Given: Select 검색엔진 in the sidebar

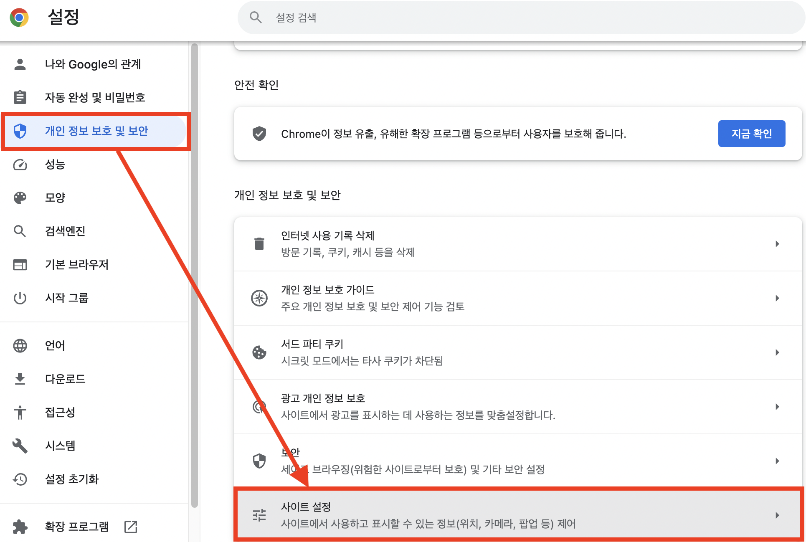Looking at the screenshot, I should pyautogui.click(x=65, y=231).
